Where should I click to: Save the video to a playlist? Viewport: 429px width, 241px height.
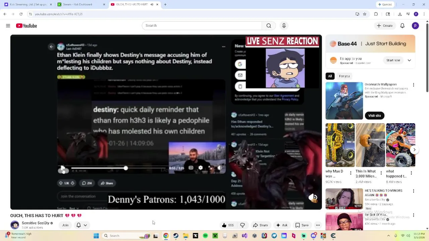tap(302, 225)
